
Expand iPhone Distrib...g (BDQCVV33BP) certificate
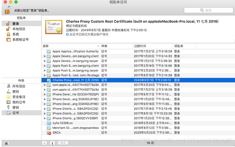(x=45, y=118)
